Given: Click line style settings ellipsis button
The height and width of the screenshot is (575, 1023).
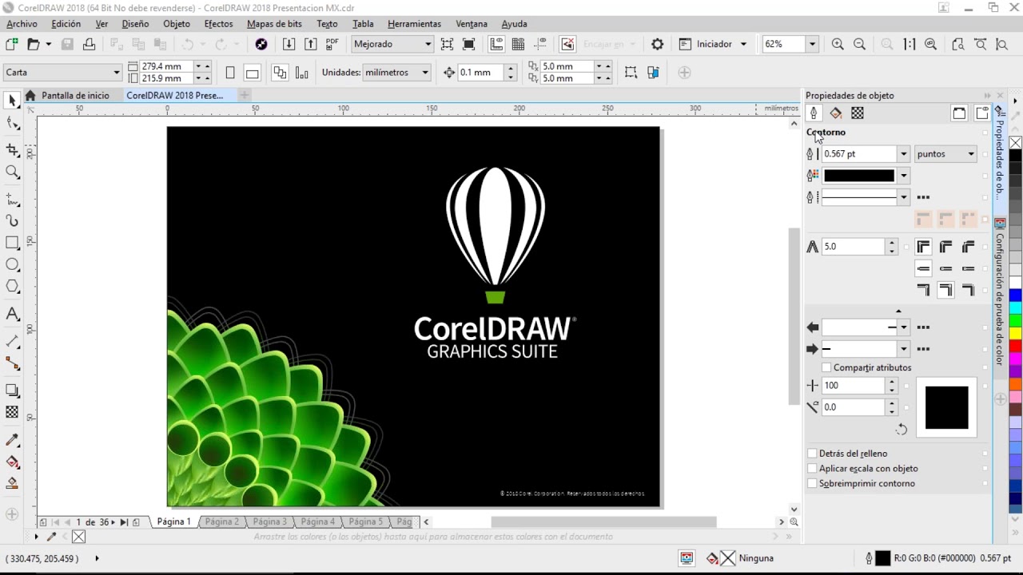Looking at the screenshot, I should click(924, 197).
